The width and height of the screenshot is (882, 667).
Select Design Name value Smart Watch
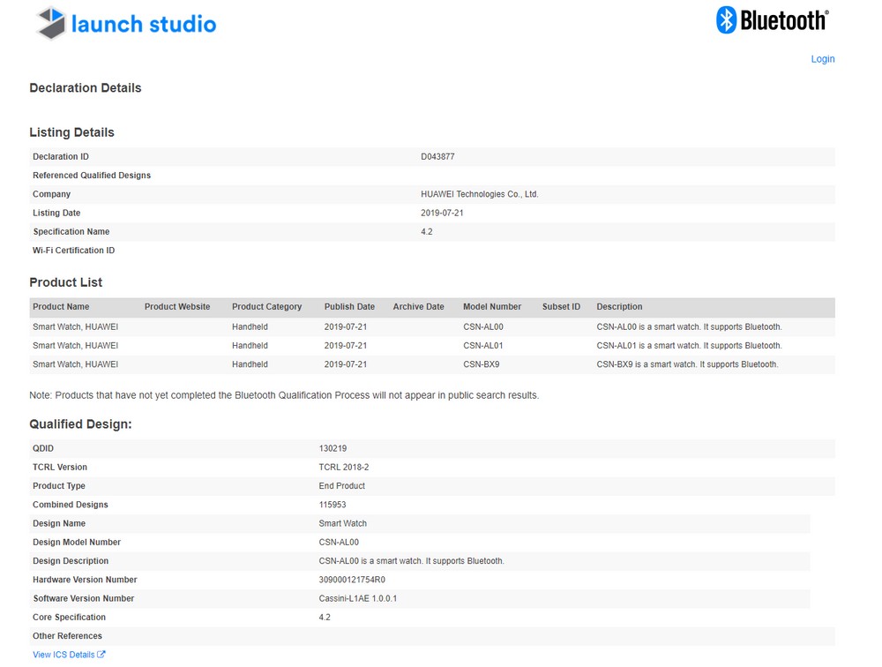pos(342,523)
